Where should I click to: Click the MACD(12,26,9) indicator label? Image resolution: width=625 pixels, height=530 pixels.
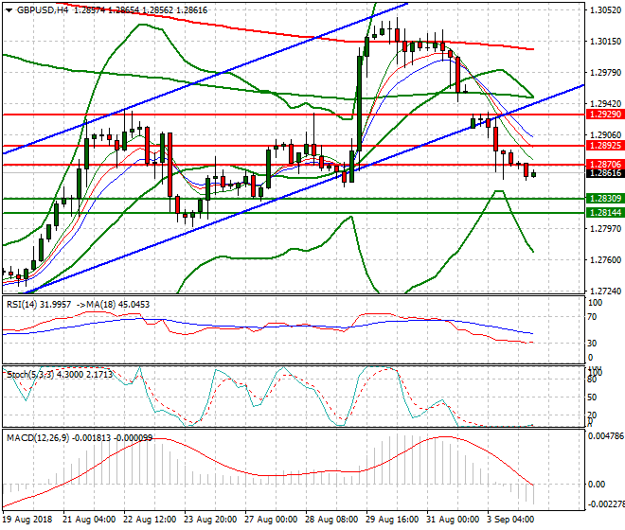click(x=38, y=438)
